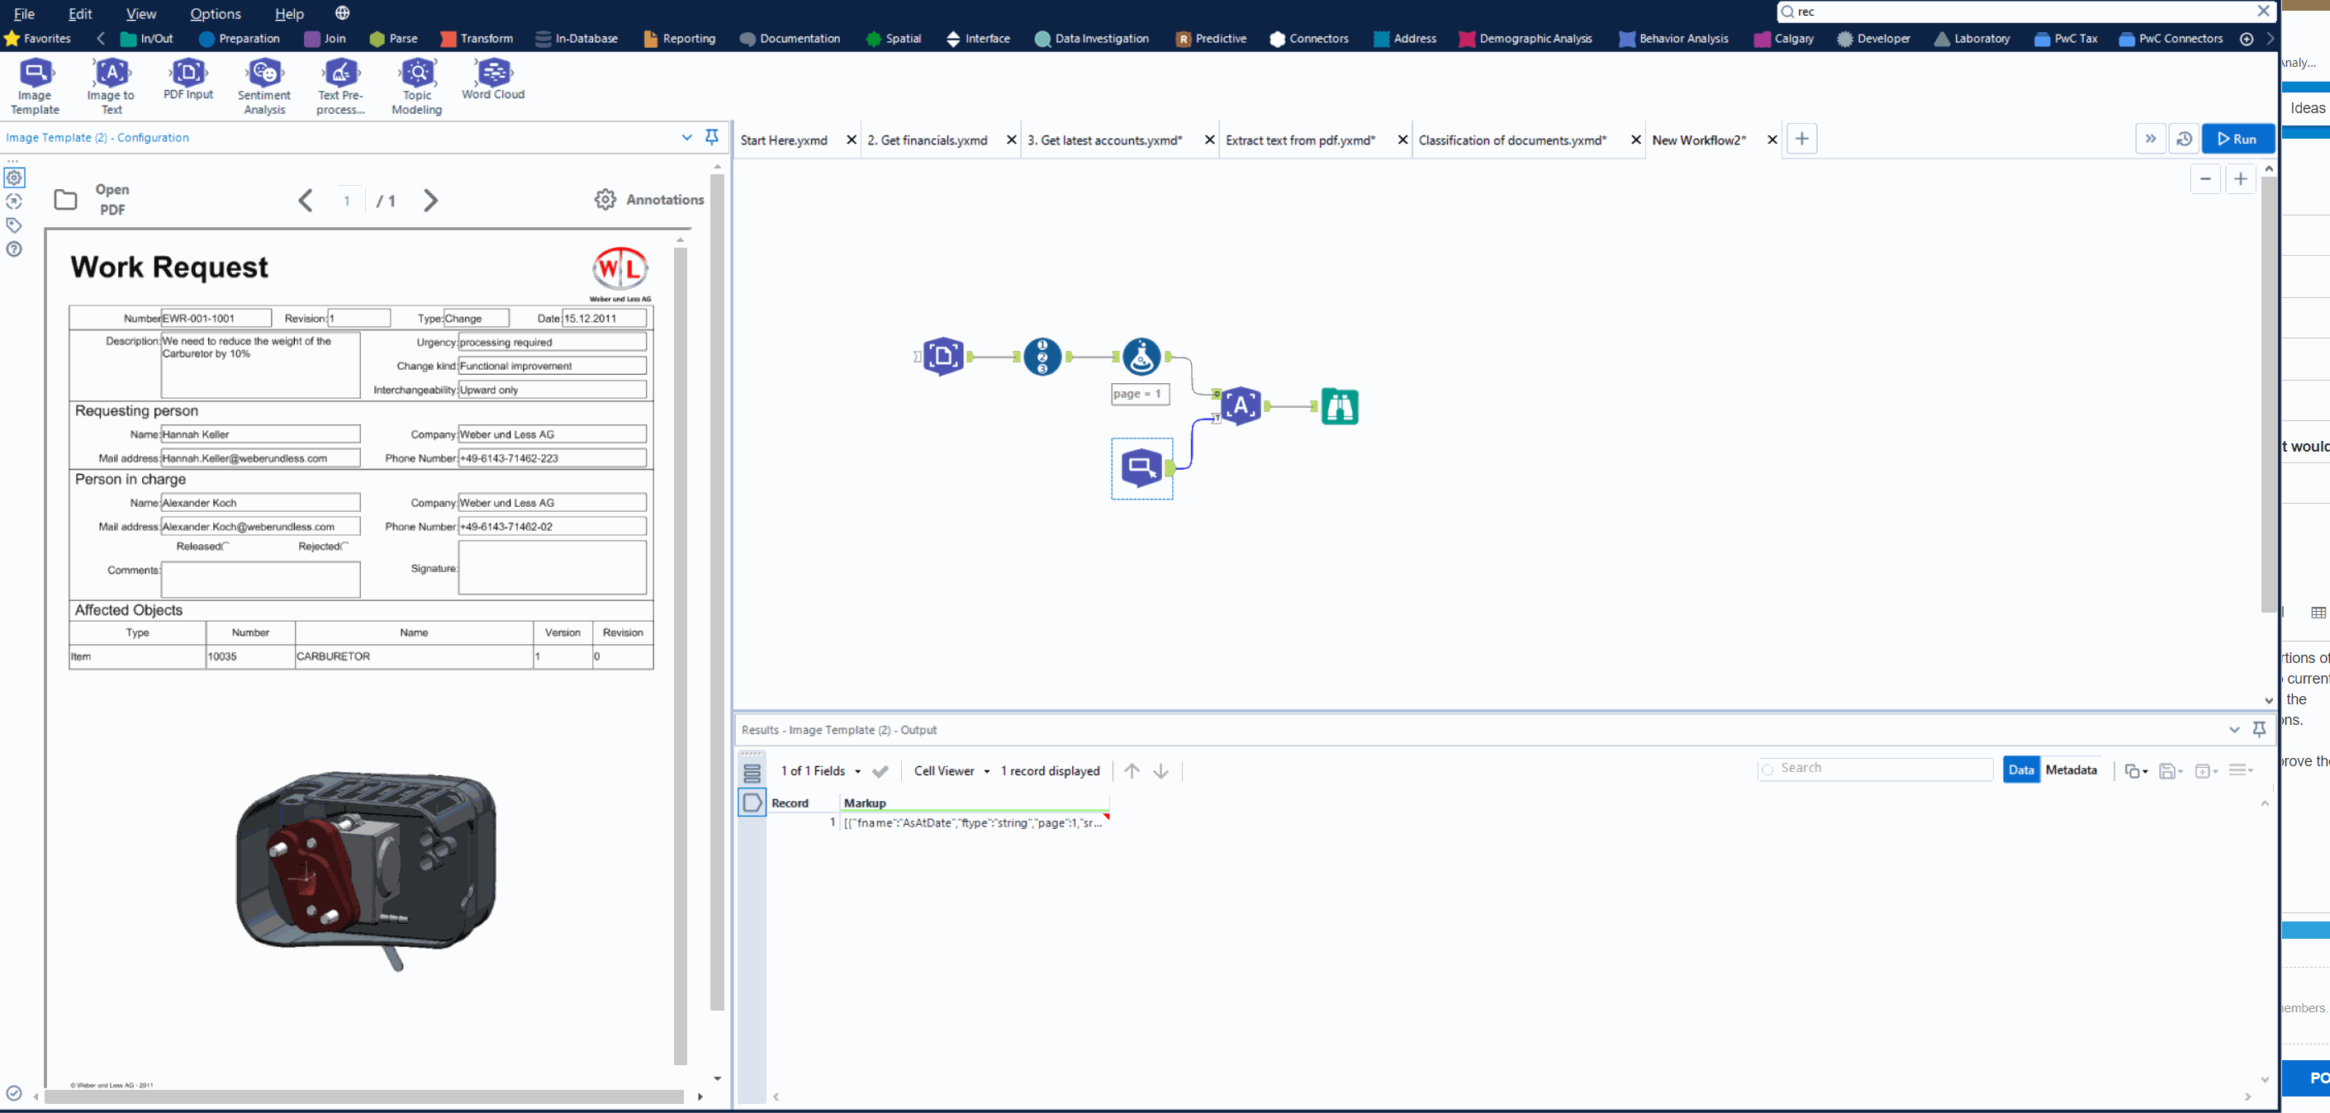This screenshot has width=2330, height=1113.
Task: Collapse the Configuration panel chevron
Action: tap(686, 137)
